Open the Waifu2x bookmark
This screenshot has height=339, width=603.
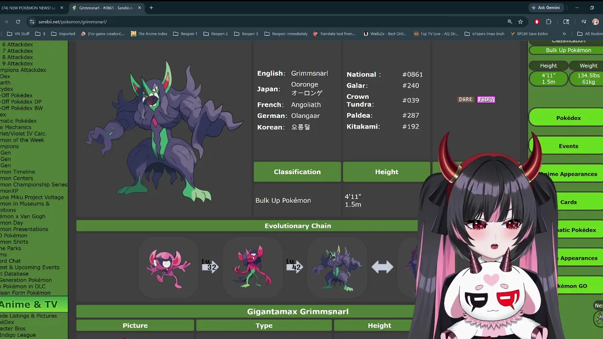pyautogui.click(x=385, y=34)
